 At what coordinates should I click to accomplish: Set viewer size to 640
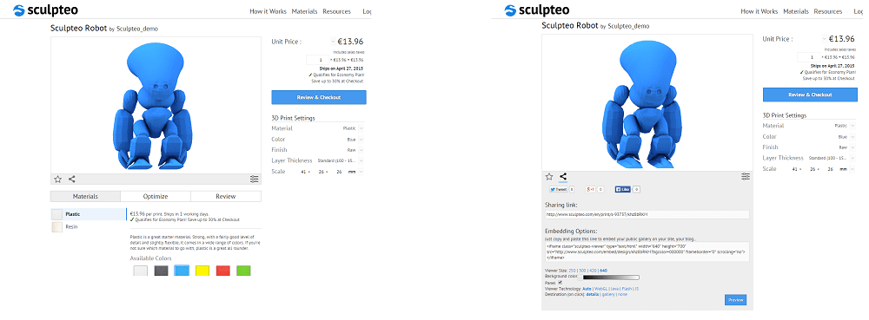[x=604, y=271]
